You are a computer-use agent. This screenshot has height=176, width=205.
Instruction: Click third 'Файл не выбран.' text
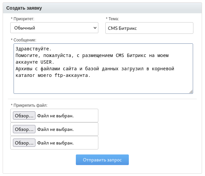click(55, 143)
